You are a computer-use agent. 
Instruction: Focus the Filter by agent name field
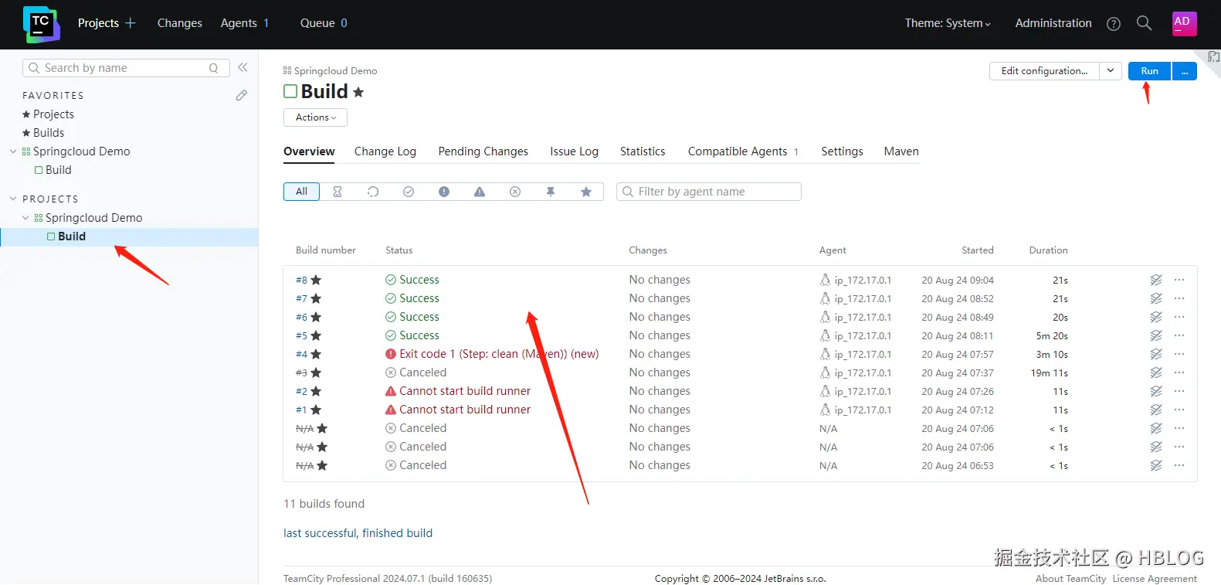pyautogui.click(x=709, y=192)
